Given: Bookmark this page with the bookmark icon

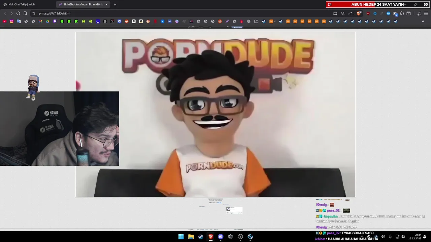Looking at the screenshot, I should click(25, 13).
